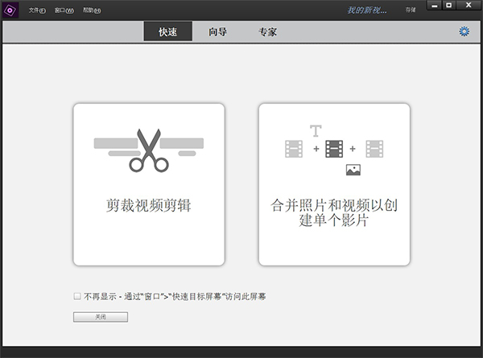Select the 剪裁视频剪辑 text label
The height and width of the screenshot is (358, 483).
149,206
